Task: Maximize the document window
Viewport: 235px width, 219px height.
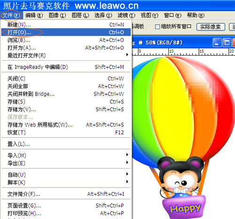Action: [x=227, y=43]
